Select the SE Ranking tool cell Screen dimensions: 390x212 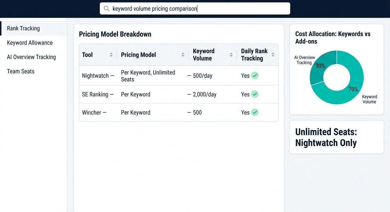[x=98, y=94]
